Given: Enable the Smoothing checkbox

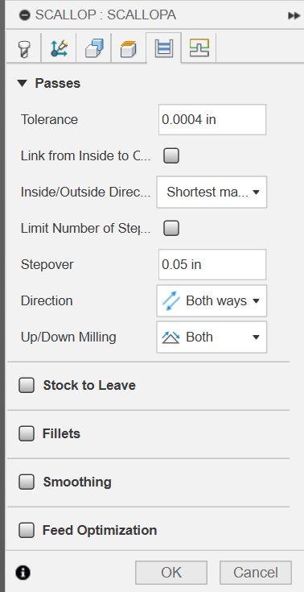Looking at the screenshot, I should tap(27, 482).
